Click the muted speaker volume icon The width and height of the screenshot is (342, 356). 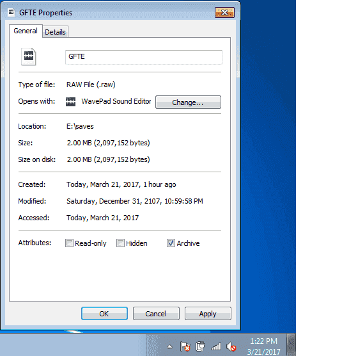(x=231, y=346)
